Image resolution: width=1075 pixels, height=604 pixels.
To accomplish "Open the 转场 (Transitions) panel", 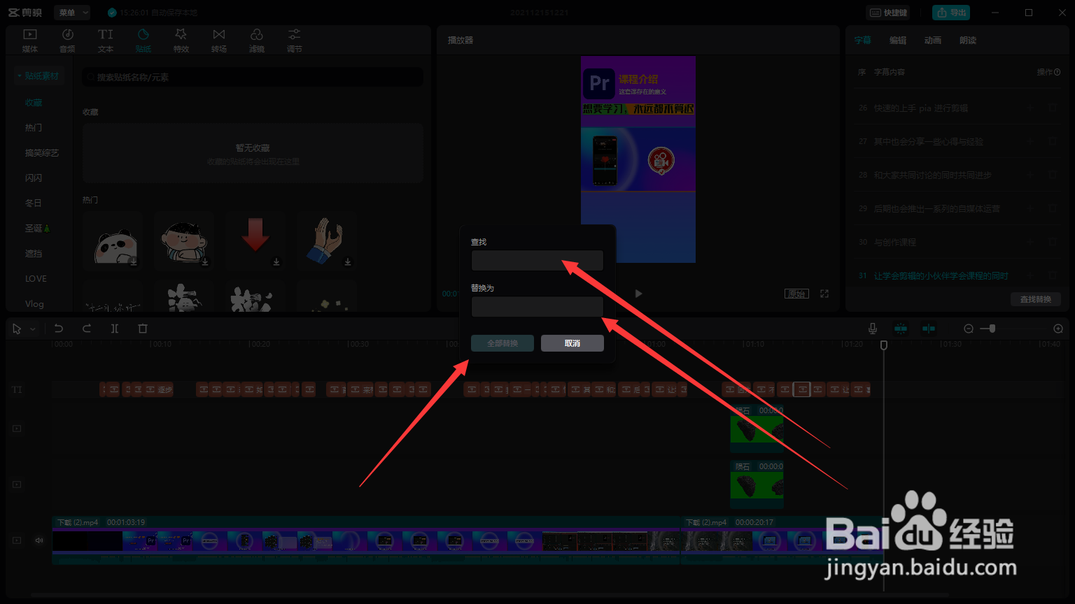I will 219,41.
